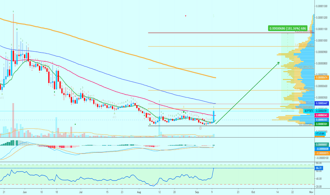Click the tall blue candle at Sep 9

coord(214,116)
